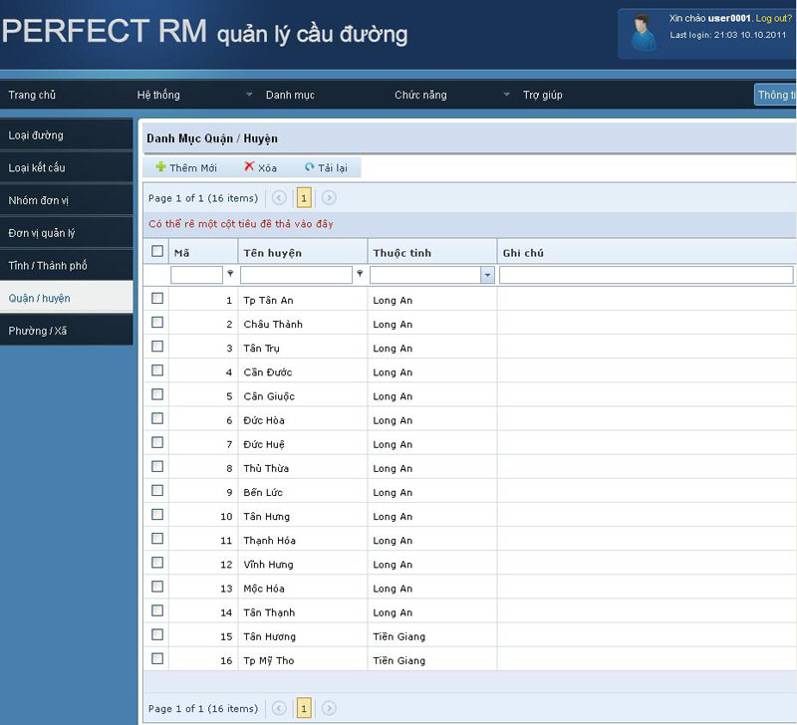Screen dimensions: 797x725
Task: Check the box for Châu Thành row
Action: (157, 322)
